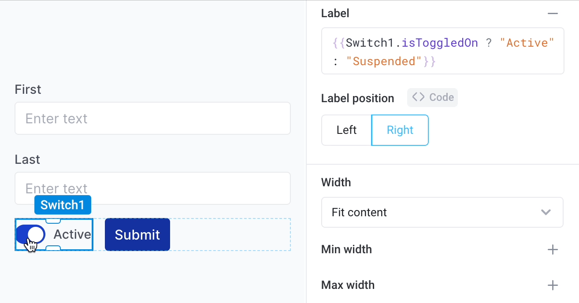Edit the label binding expression
Viewport: 579px width, 303px height.
[442, 51]
